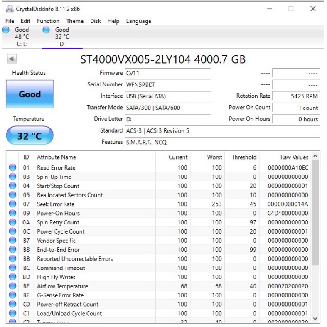Select the C: E: disk status orb
327x327 pixels.
(x=6, y=30)
